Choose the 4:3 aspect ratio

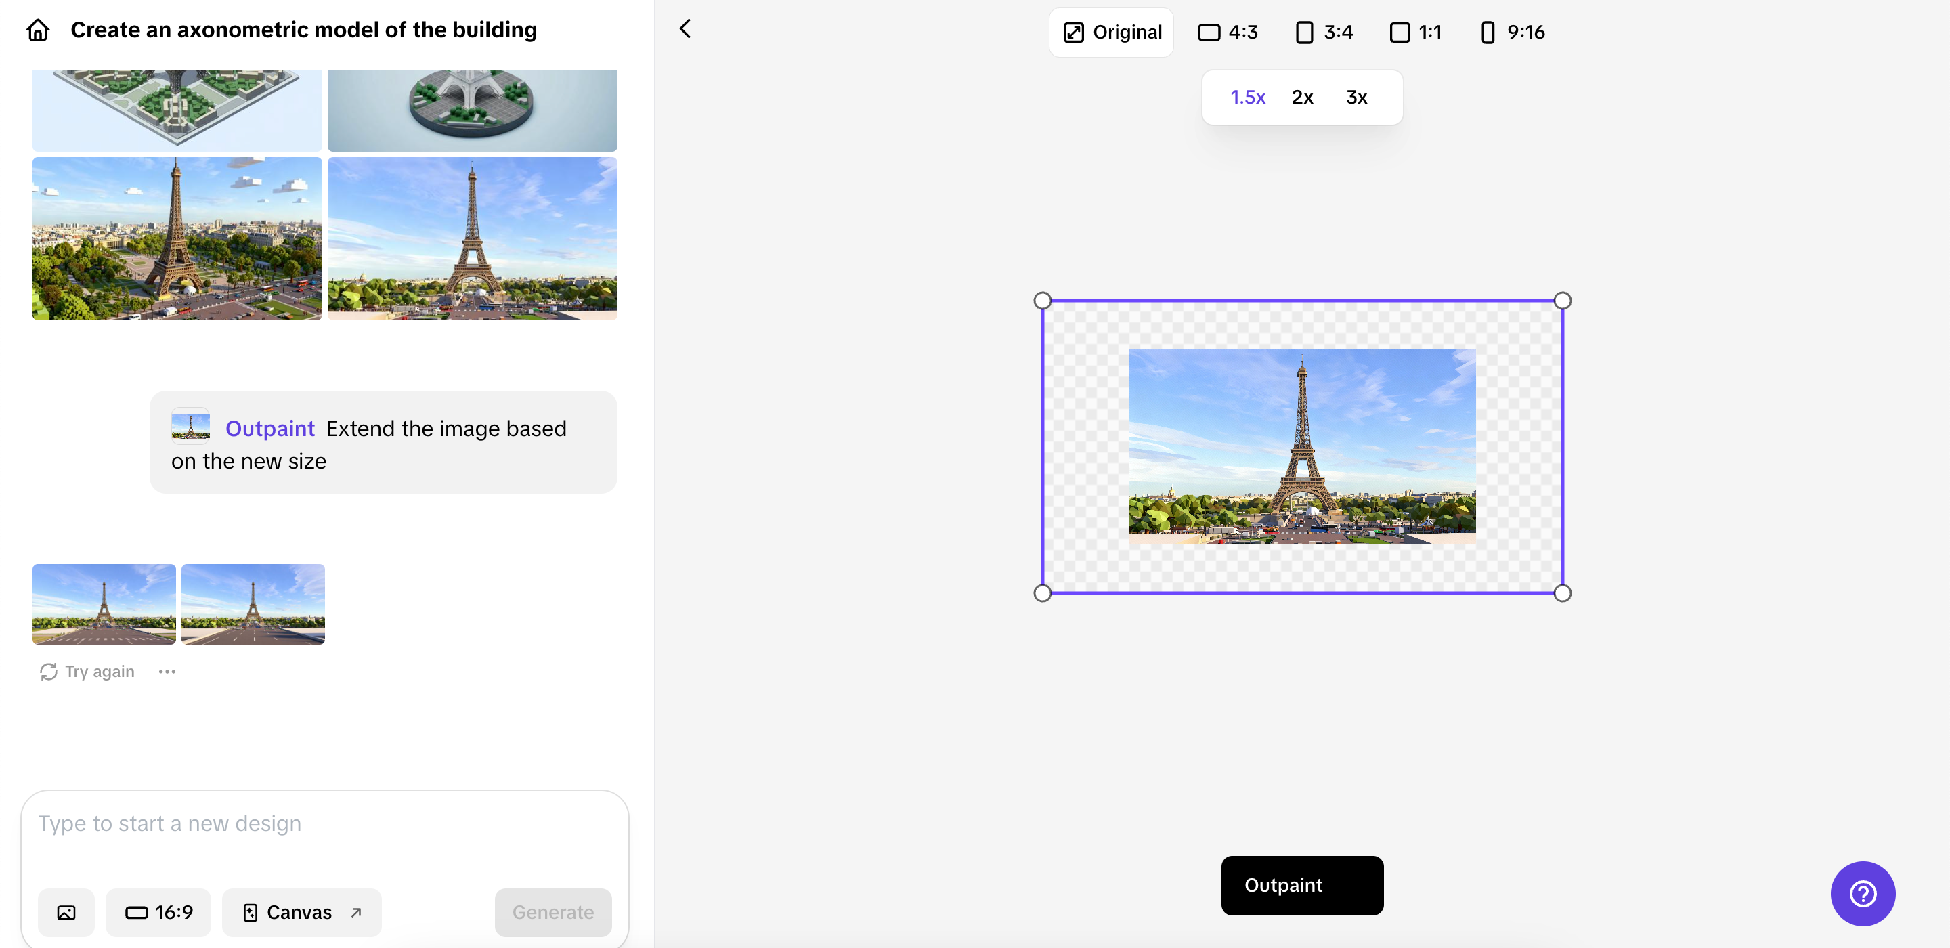[x=1228, y=33]
